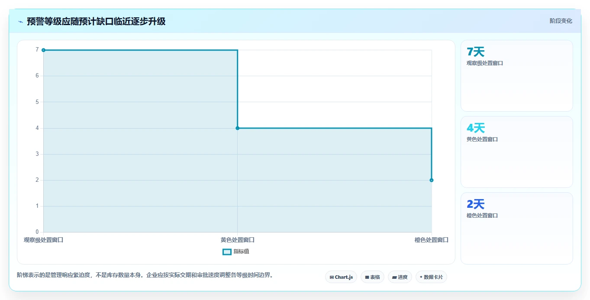Select the Chart.js chip

click(341, 277)
